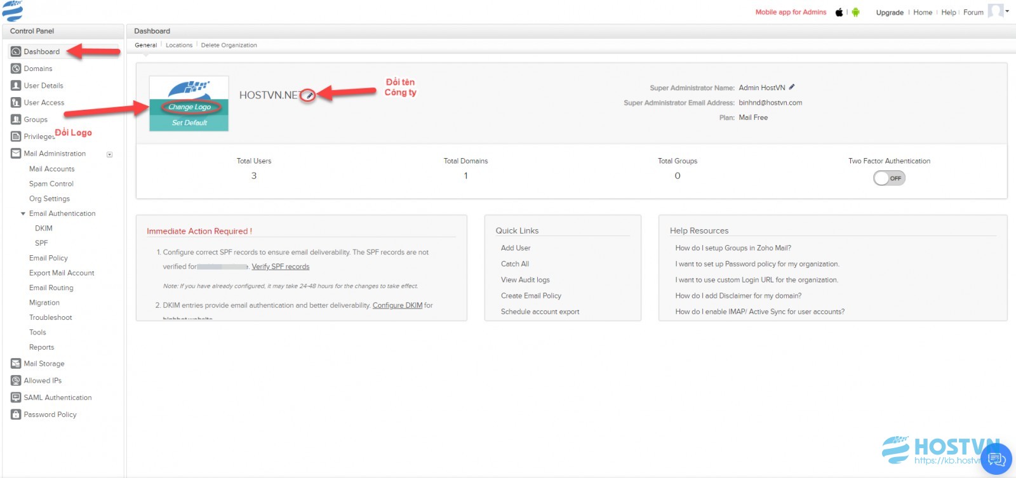Click the Privileges icon in sidebar
Viewport: 1016px width, 478px height.
pyautogui.click(x=16, y=136)
